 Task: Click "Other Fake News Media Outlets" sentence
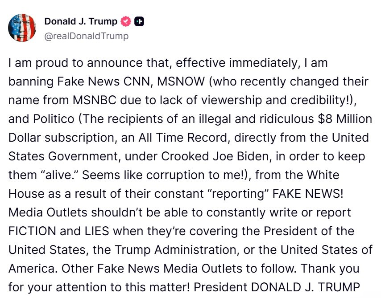(x=151, y=269)
